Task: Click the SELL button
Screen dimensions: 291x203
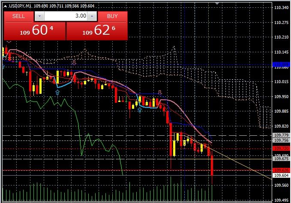Action: click(x=18, y=16)
